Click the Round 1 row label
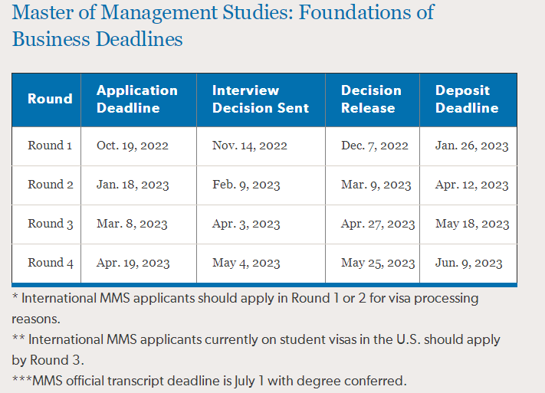 pos(51,146)
